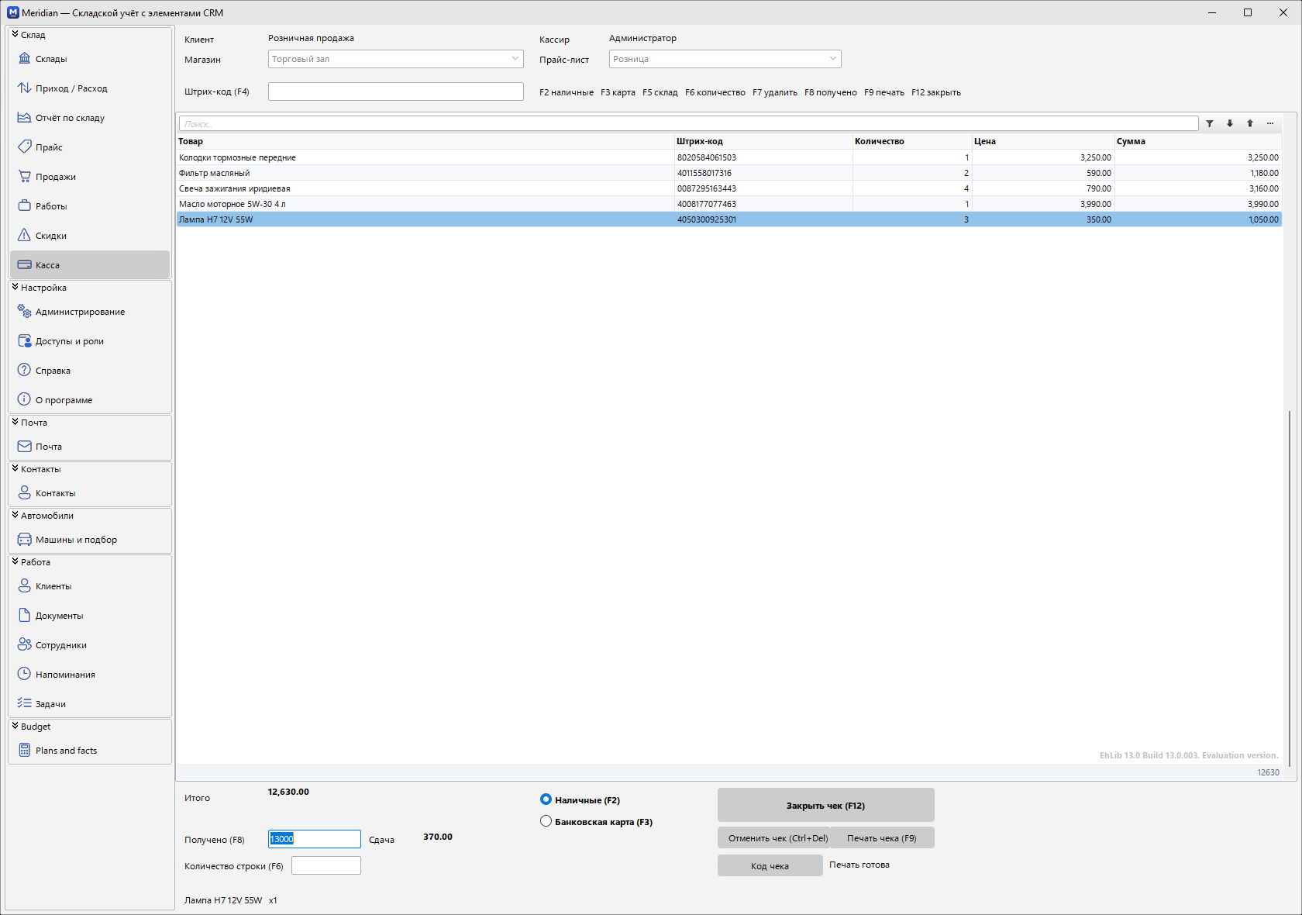Click the Доступы и роли icon
The width and height of the screenshot is (1302, 915).
(24, 340)
